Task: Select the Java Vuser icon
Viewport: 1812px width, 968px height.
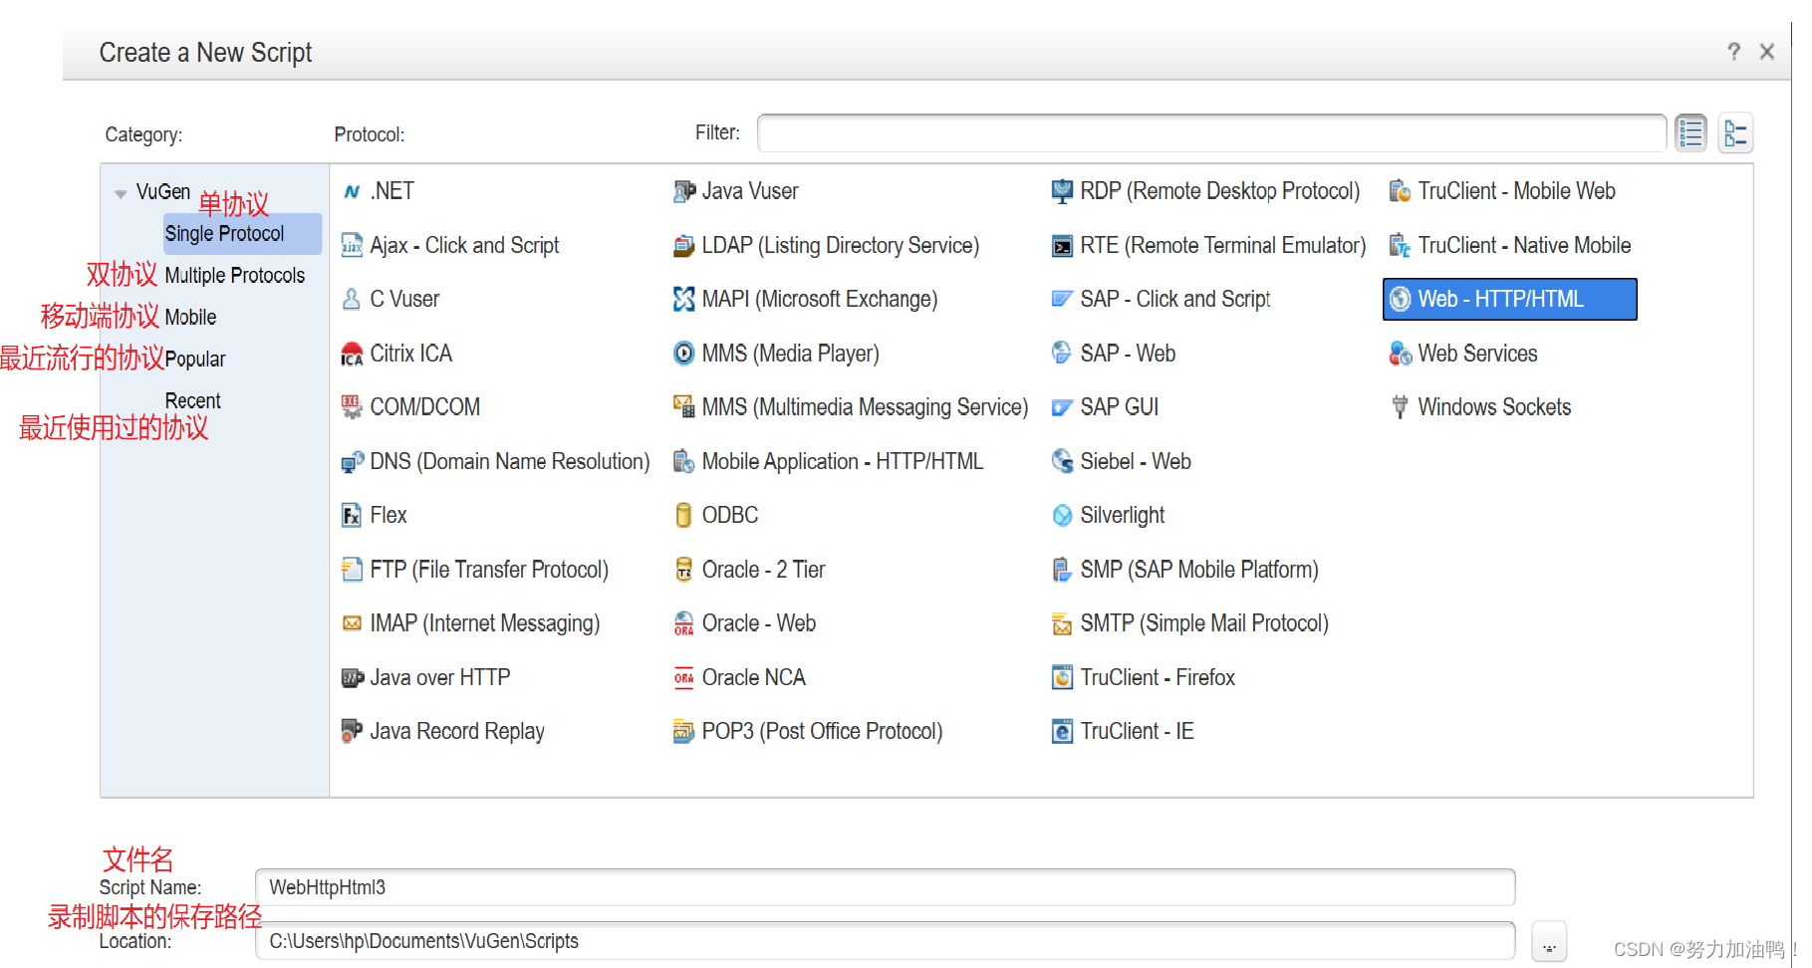Action: tap(683, 191)
